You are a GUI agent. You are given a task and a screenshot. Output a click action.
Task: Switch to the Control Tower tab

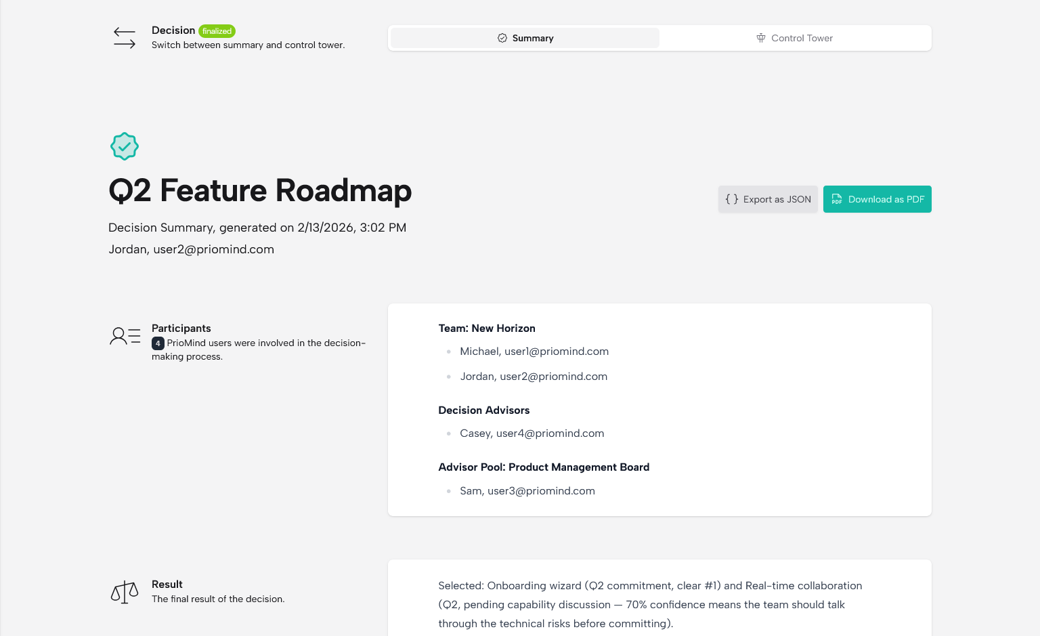pos(795,38)
